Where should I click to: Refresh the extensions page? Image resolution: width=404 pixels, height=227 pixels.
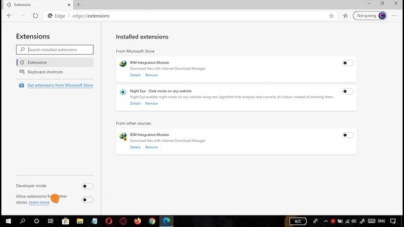click(35, 16)
